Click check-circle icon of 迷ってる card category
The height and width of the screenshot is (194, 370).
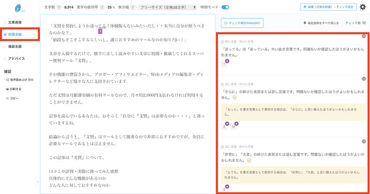(x=222, y=42)
